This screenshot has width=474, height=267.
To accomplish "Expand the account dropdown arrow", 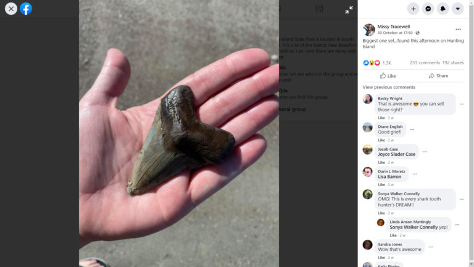I will (458, 9).
